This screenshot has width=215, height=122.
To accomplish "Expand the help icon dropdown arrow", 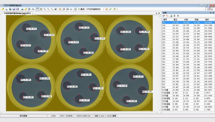I will tap(117, 9).
